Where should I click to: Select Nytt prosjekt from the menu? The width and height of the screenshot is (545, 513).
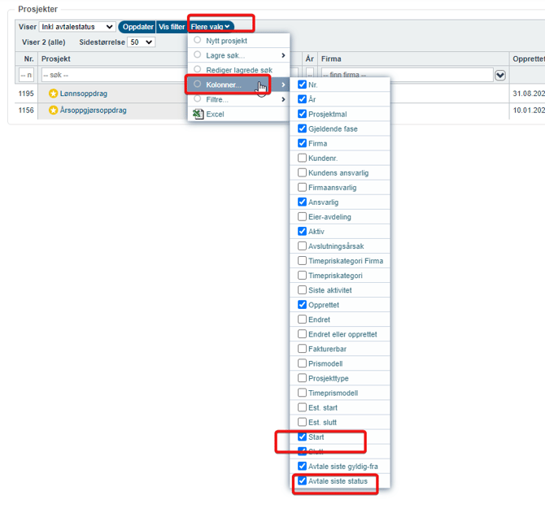click(227, 41)
